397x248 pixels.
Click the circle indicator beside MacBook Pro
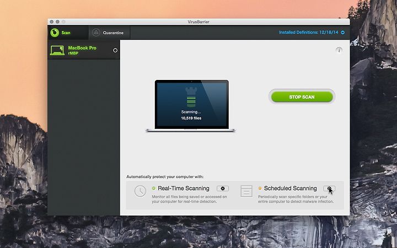click(x=115, y=50)
